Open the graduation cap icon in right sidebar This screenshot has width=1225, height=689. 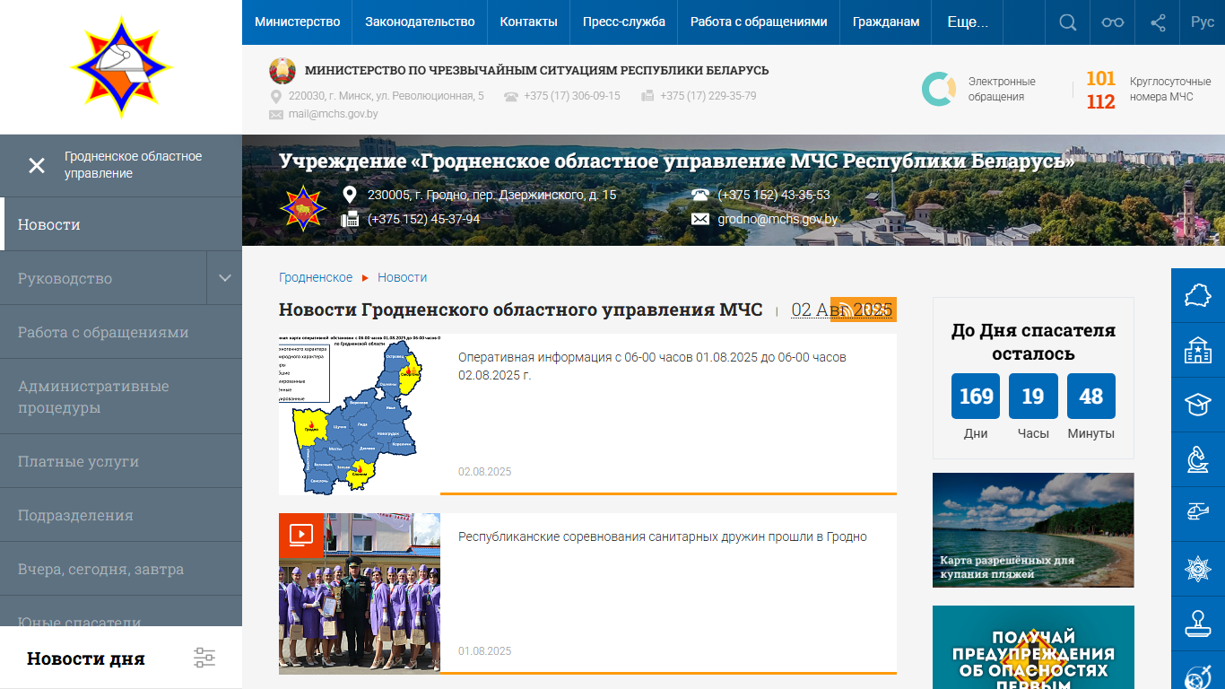(x=1198, y=404)
